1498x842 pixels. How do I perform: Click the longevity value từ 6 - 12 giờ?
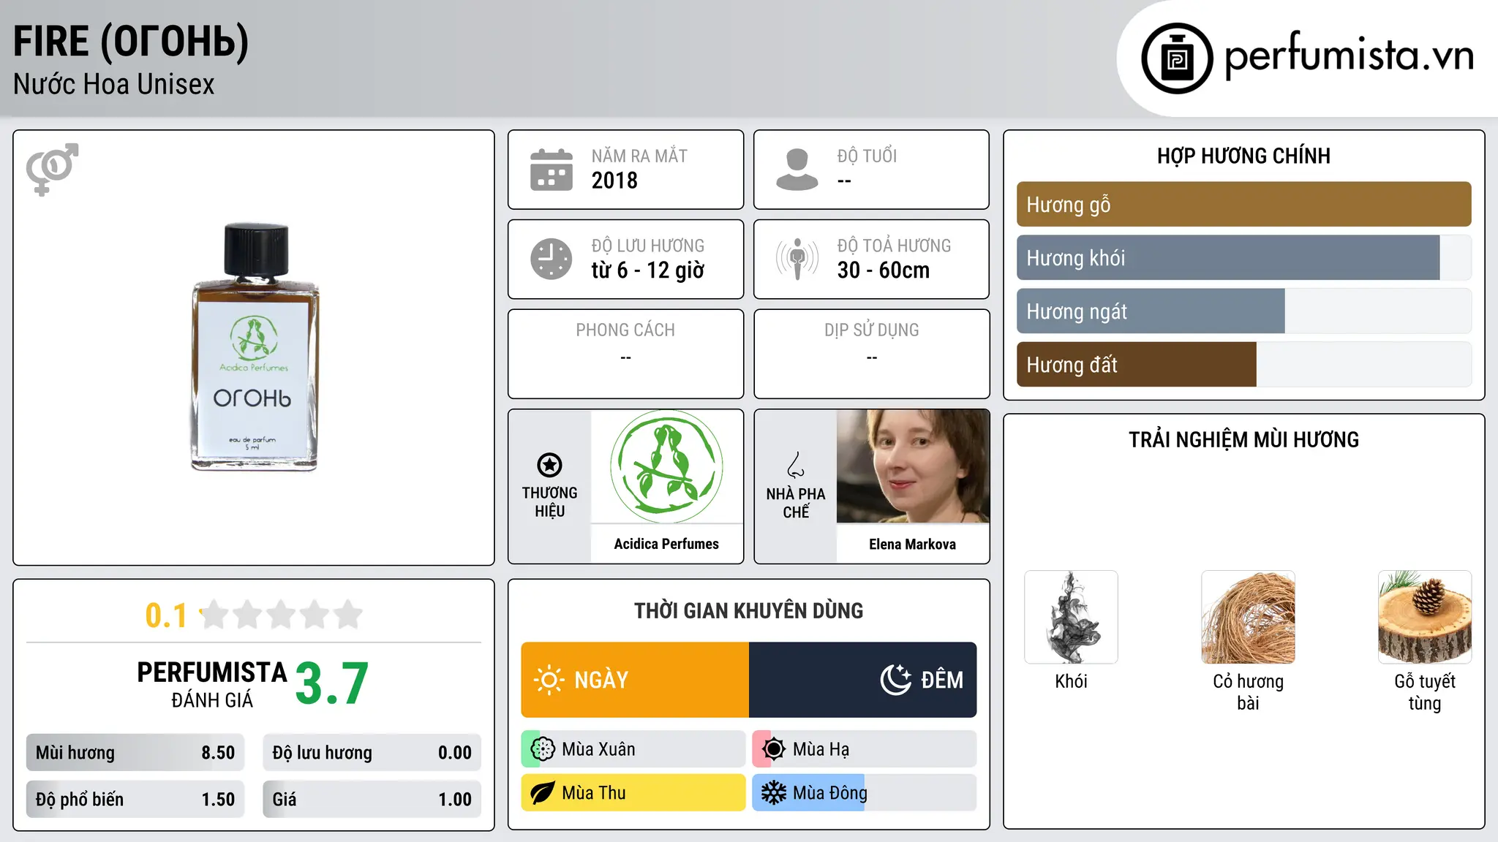(648, 270)
